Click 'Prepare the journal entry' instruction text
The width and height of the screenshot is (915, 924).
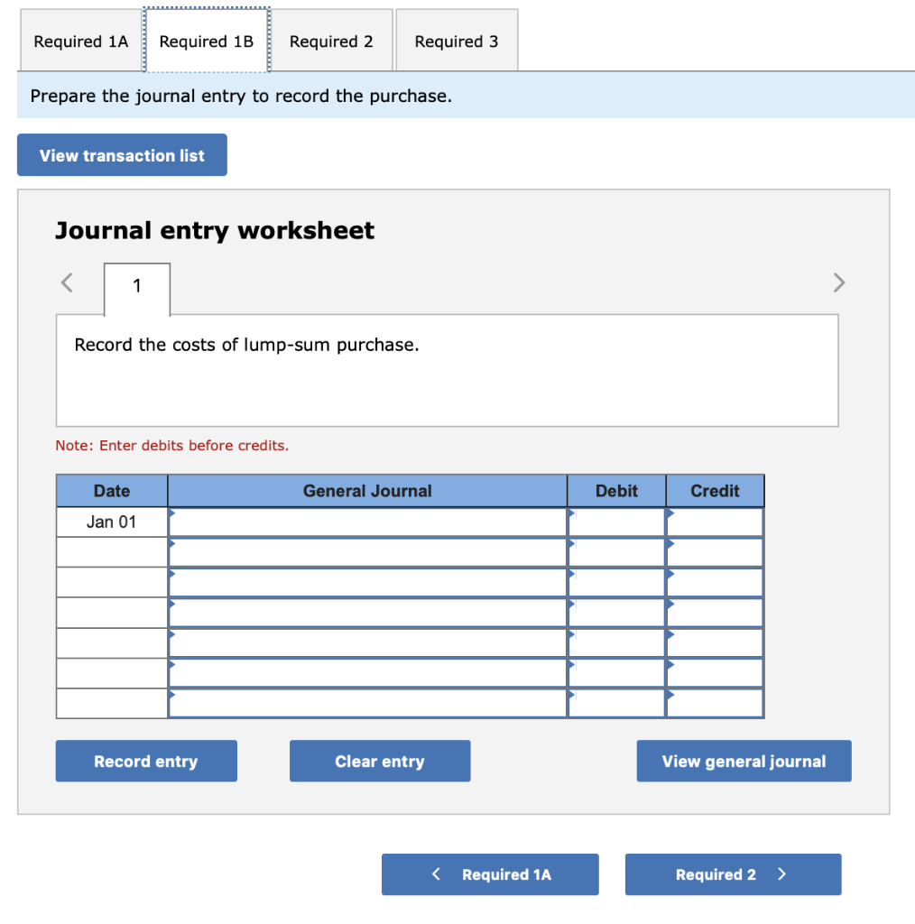tap(241, 96)
